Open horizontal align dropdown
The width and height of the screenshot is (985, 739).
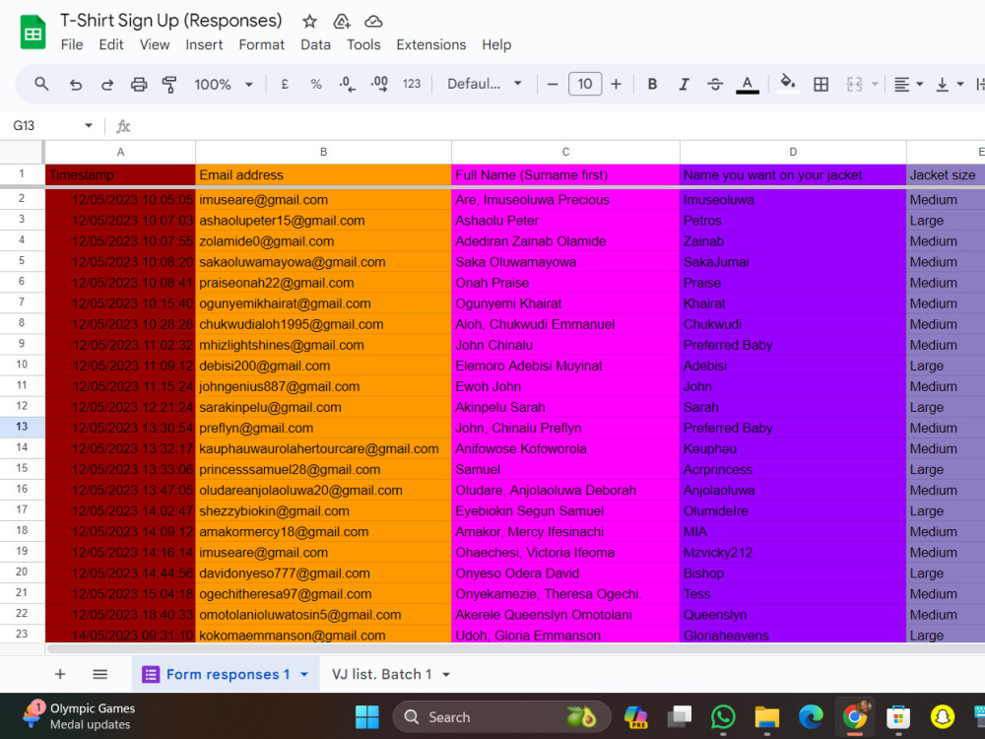908,84
